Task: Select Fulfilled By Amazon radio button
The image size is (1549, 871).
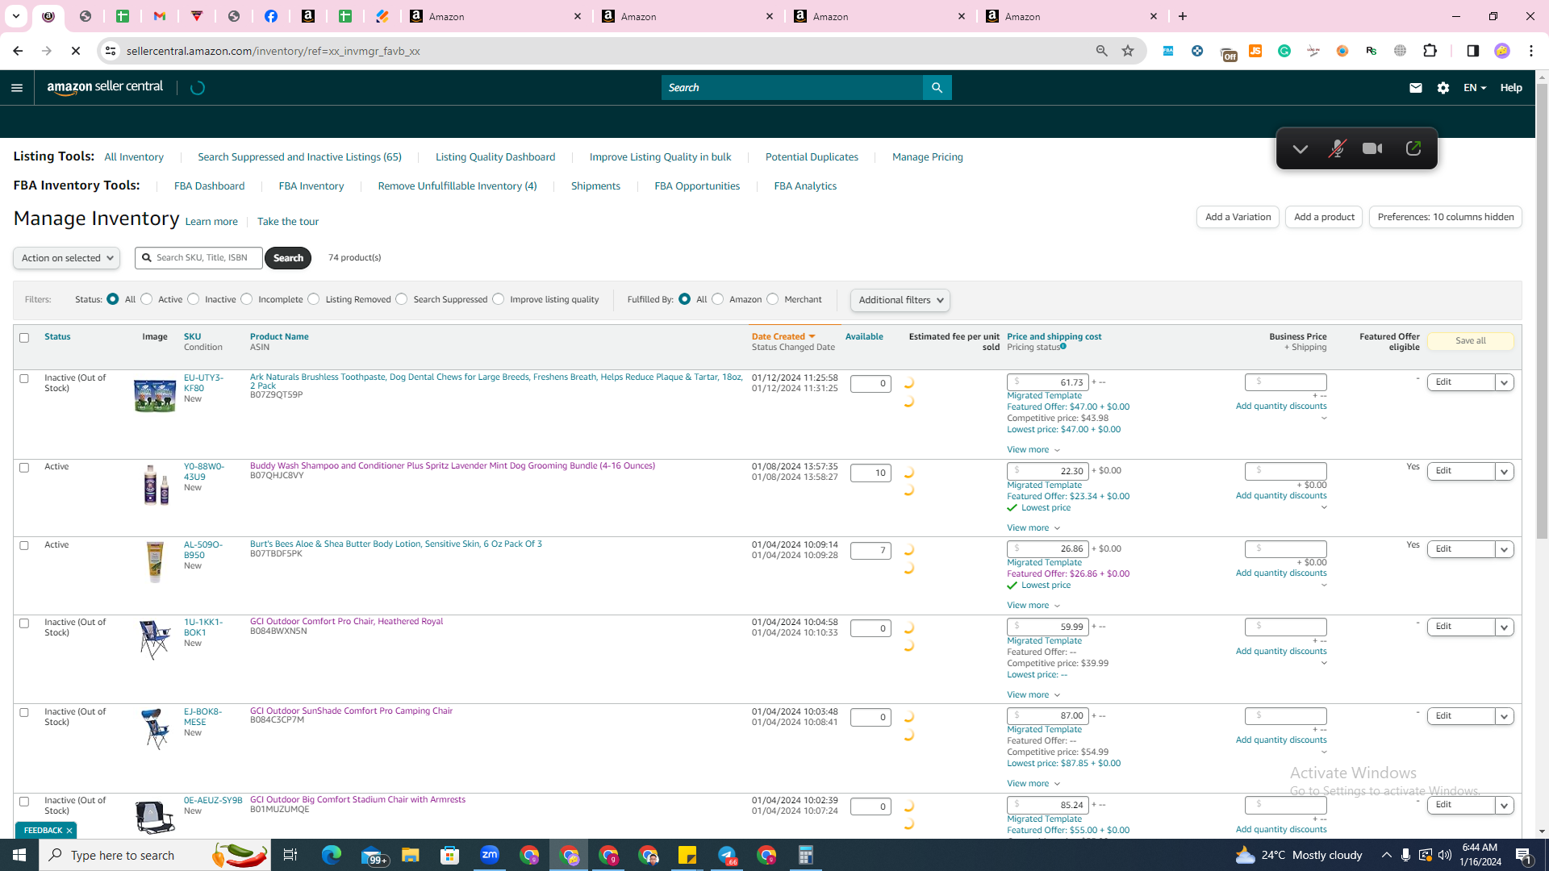Action: [x=718, y=299]
